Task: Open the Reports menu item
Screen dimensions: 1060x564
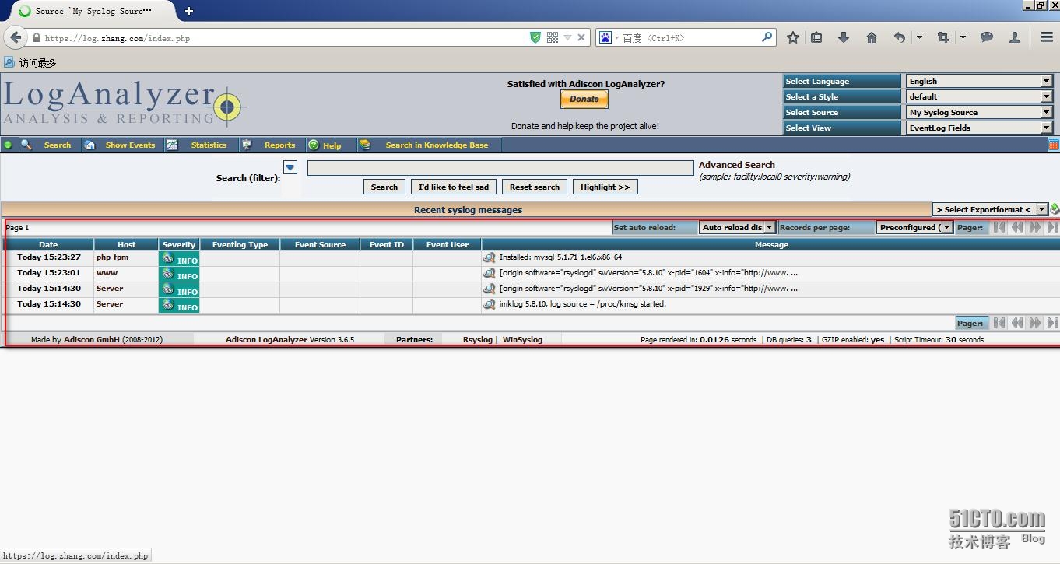Action: point(279,145)
